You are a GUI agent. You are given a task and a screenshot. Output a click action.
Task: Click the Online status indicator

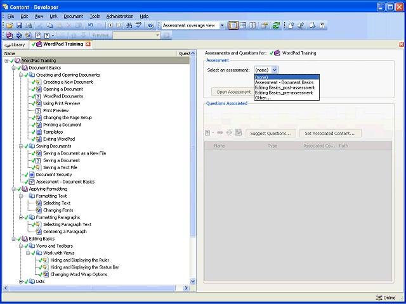386,298
